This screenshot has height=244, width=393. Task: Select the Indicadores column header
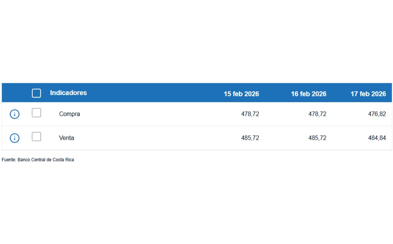68,93
